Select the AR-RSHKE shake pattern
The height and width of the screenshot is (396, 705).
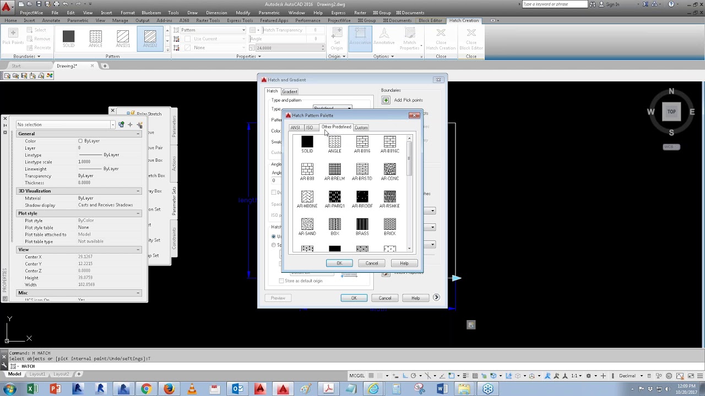click(x=390, y=197)
